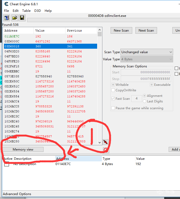Select result row 0D2E6554

coord(50,96)
